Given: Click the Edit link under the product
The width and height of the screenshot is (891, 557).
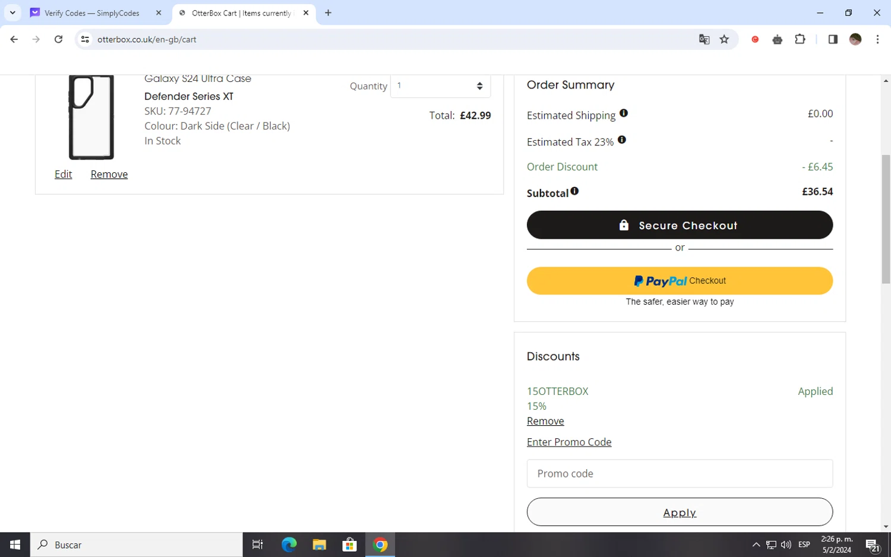Looking at the screenshot, I should tap(63, 174).
